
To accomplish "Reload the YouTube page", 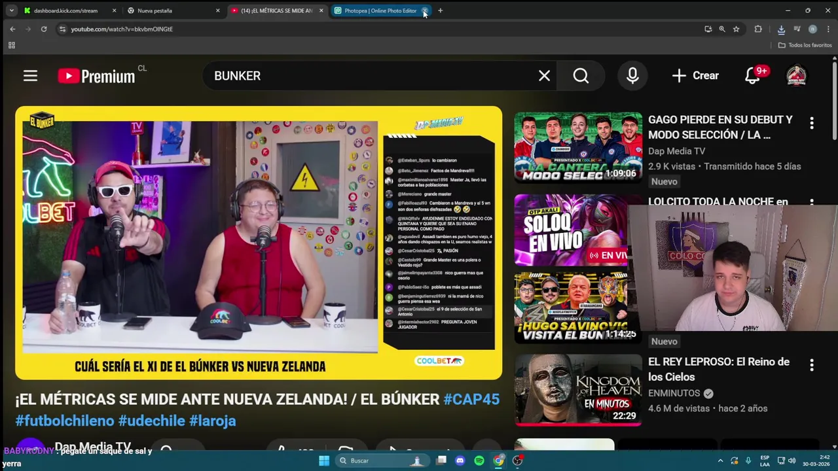I will coord(44,29).
